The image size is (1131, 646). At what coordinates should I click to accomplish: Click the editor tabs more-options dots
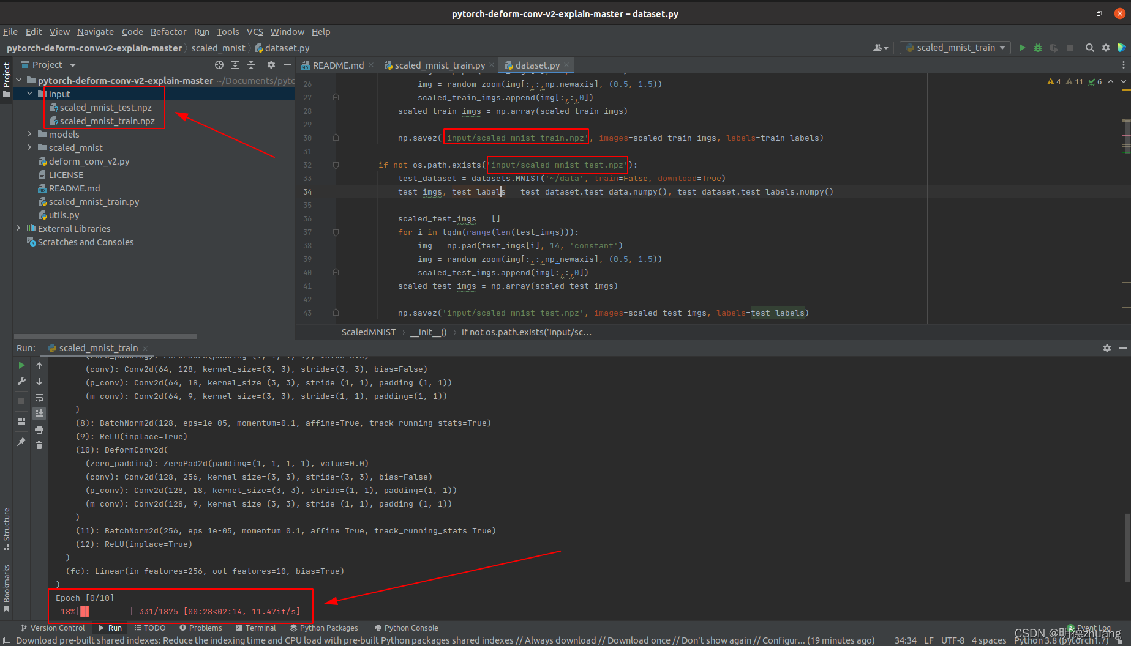tap(1123, 65)
